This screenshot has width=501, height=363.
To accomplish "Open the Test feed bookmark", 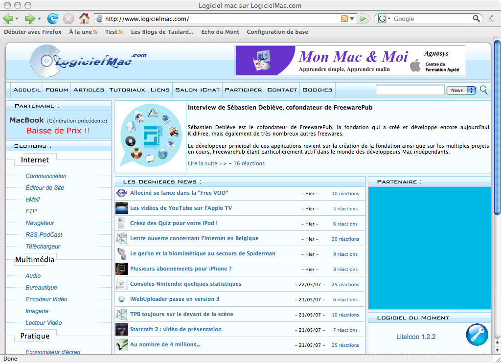I will (x=114, y=32).
